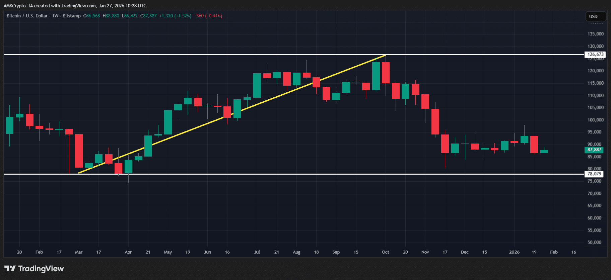
Task: Click the tall green candle before Oct
Action: [376, 76]
